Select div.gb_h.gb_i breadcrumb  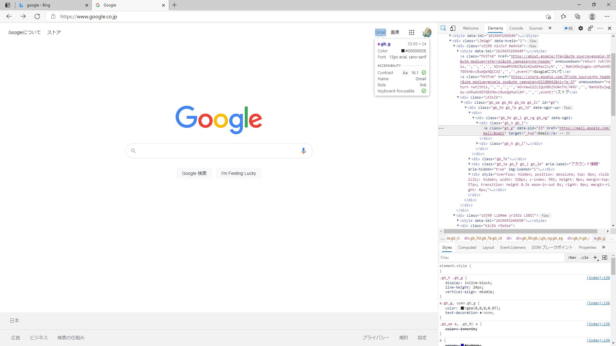coord(578,238)
